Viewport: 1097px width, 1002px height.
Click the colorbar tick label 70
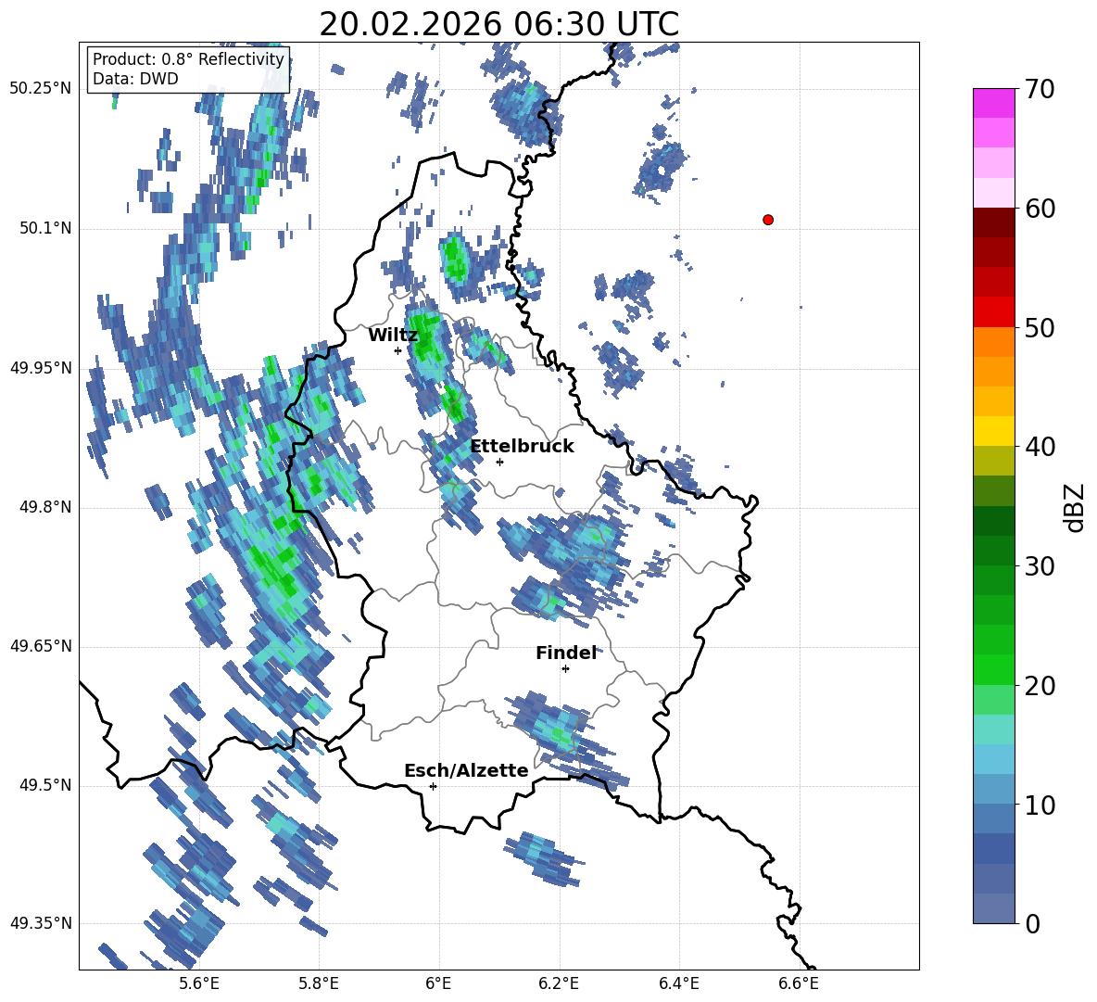pyautogui.click(x=1040, y=89)
